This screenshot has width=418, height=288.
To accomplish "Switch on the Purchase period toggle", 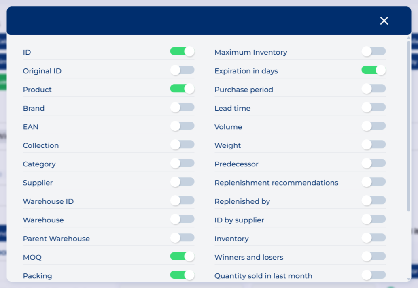I will pos(373,89).
